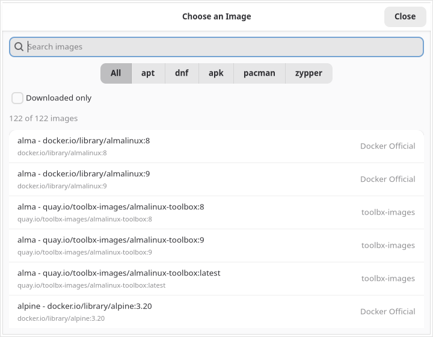Click the 'Downloaded only' label text
This screenshot has height=337, width=433.
pyautogui.click(x=58, y=98)
